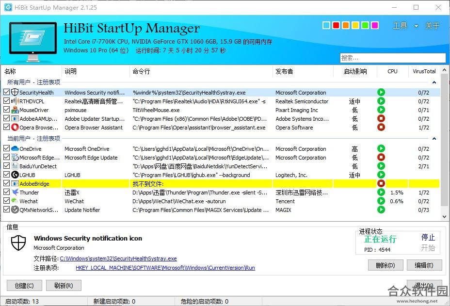Collapse the 所有用户 - 注册表项 group
450x306 pixels.
pos(434,82)
